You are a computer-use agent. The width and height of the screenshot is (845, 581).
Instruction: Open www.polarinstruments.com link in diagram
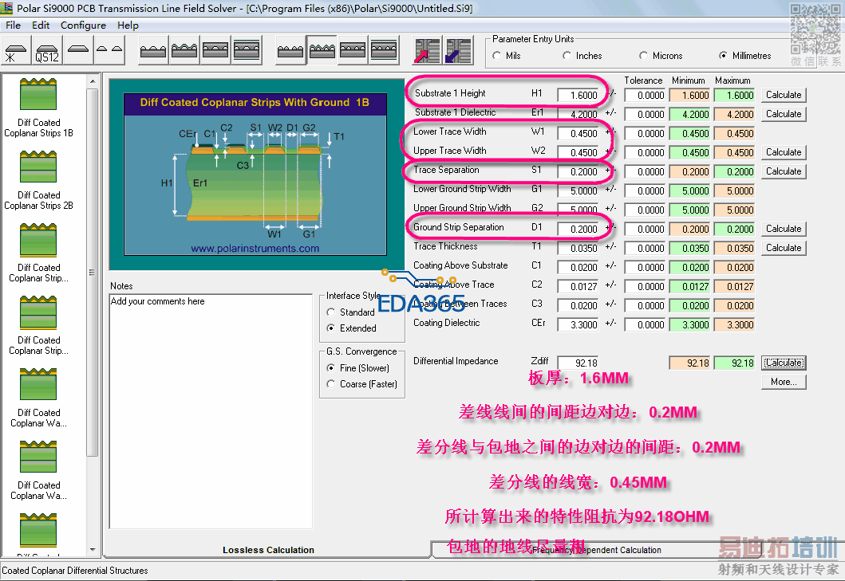coord(255,248)
